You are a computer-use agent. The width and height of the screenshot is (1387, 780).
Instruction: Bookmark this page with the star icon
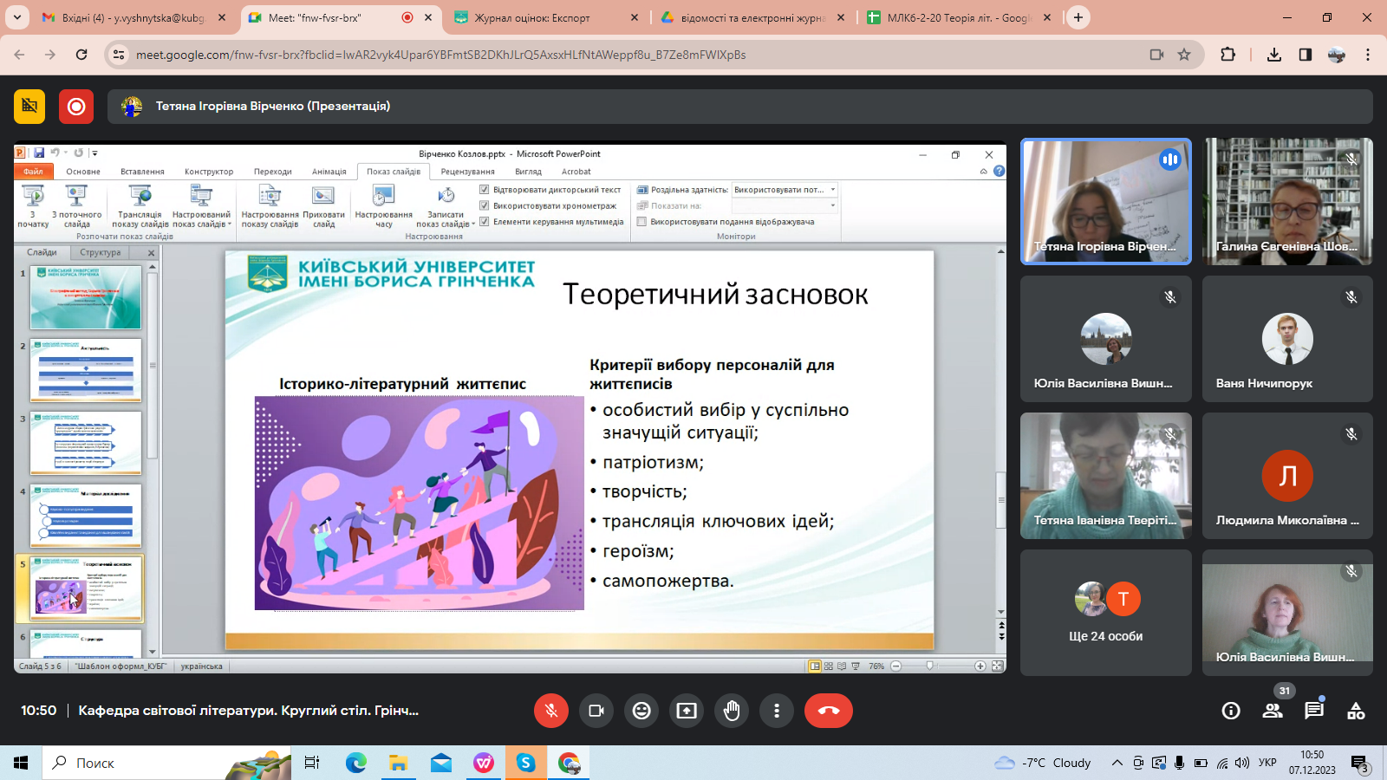(1184, 55)
